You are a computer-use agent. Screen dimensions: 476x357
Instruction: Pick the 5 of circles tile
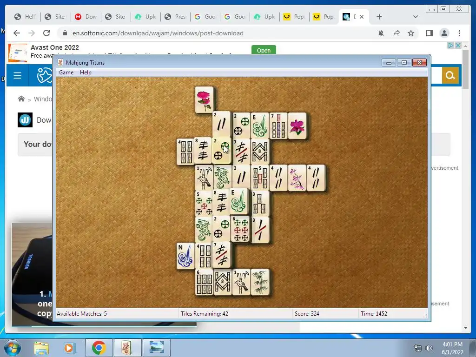[204, 204]
